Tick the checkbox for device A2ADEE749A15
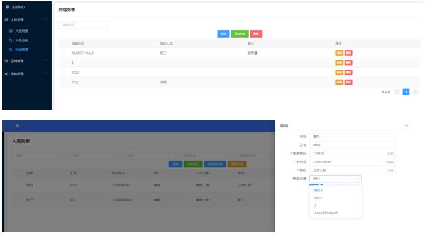425x237 pixels. (x=63, y=53)
